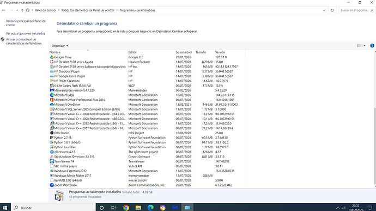376x211 pixels.
Task: Click the OBS Studio icon
Action: (x=52, y=133)
